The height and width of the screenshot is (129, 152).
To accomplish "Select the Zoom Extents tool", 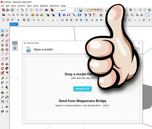I will (x=2, y=102).
